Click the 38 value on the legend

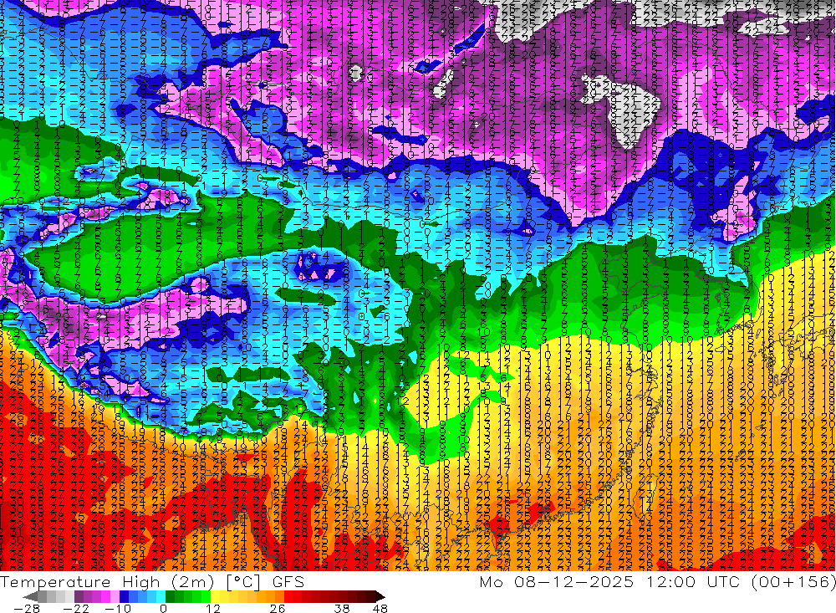pos(341,608)
